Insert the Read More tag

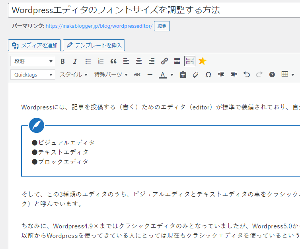[177, 61]
